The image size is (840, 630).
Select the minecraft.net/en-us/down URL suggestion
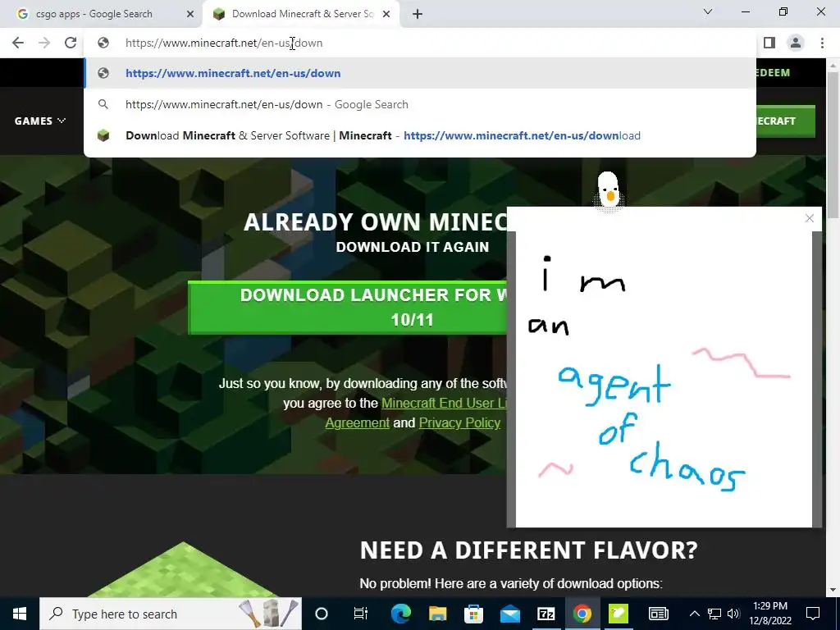click(x=419, y=73)
